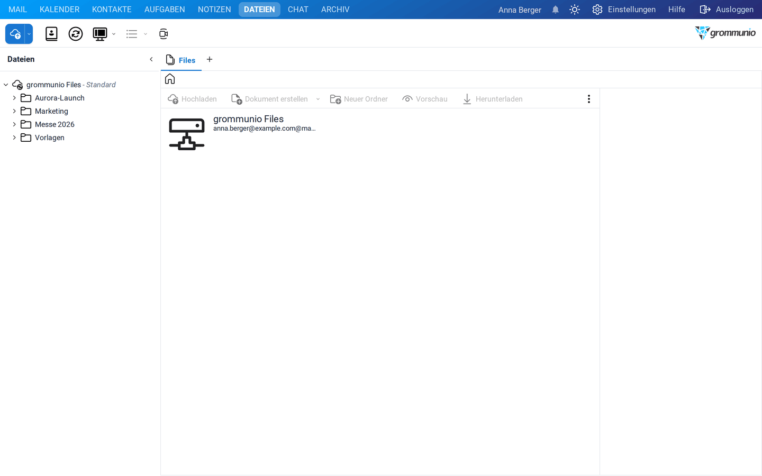Click Neuer Ordner button
The image size is (762, 476).
point(359,99)
